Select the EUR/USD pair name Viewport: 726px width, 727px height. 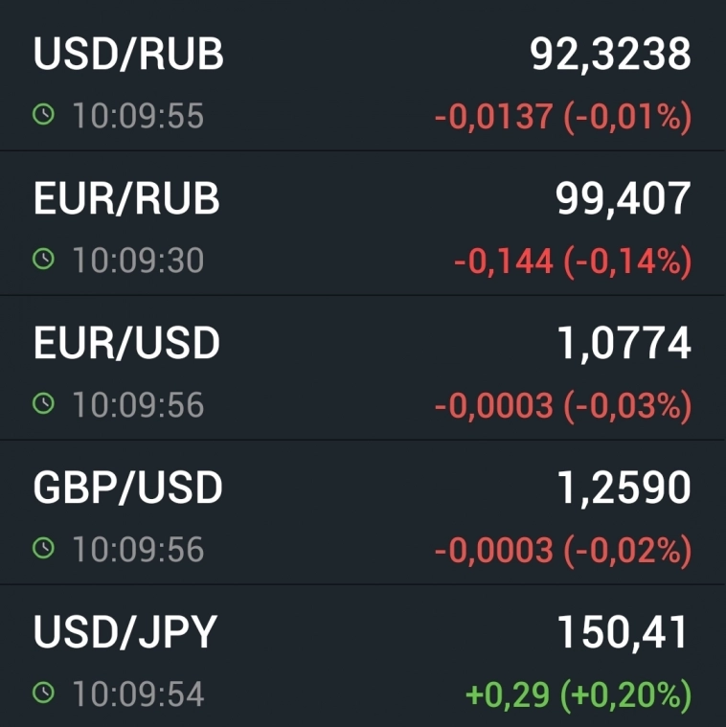tap(126, 343)
